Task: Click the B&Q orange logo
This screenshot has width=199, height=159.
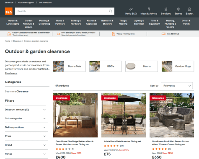Action: [9, 11]
